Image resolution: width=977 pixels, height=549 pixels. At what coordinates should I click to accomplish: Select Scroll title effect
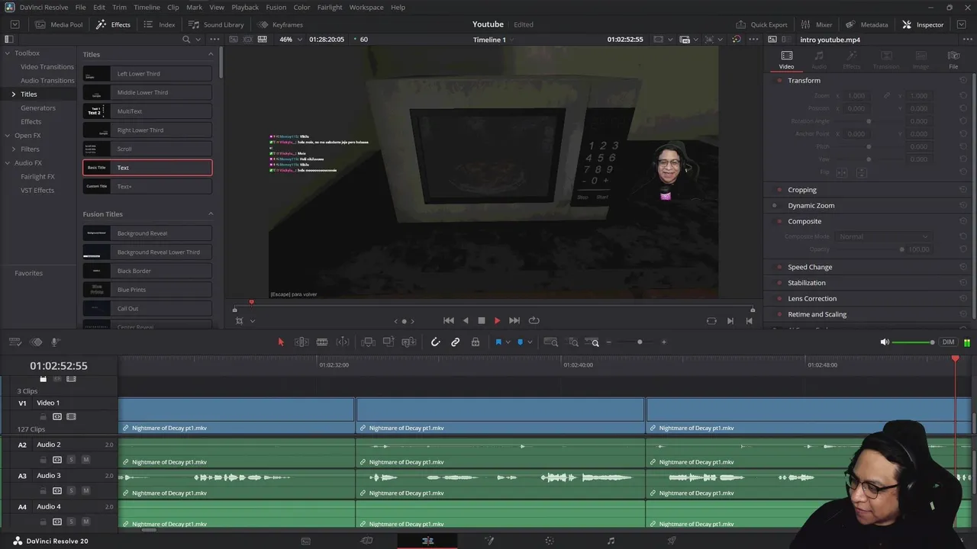(x=147, y=149)
